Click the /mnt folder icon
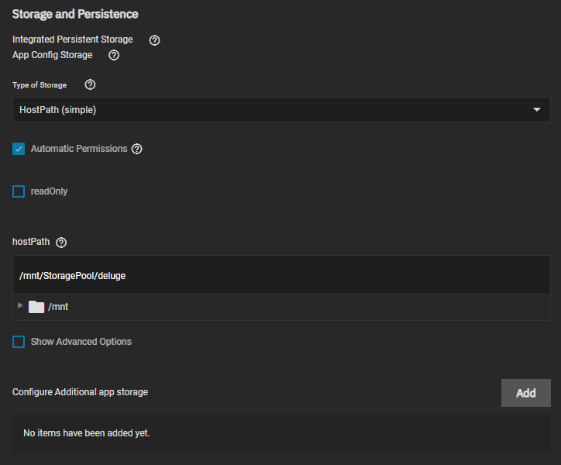The width and height of the screenshot is (561, 465). point(36,307)
